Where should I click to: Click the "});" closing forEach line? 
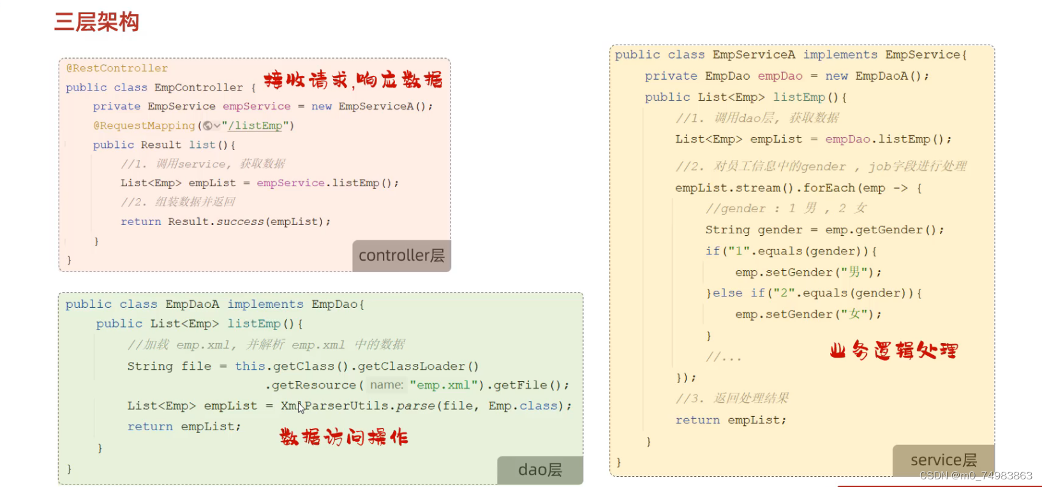coord(686,377)
